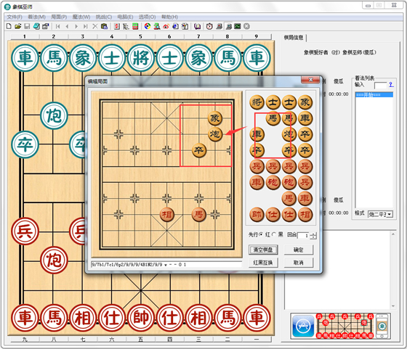
Task: Click the 输入 move input field
Action: pyautogui.click(x=381, y=85)
